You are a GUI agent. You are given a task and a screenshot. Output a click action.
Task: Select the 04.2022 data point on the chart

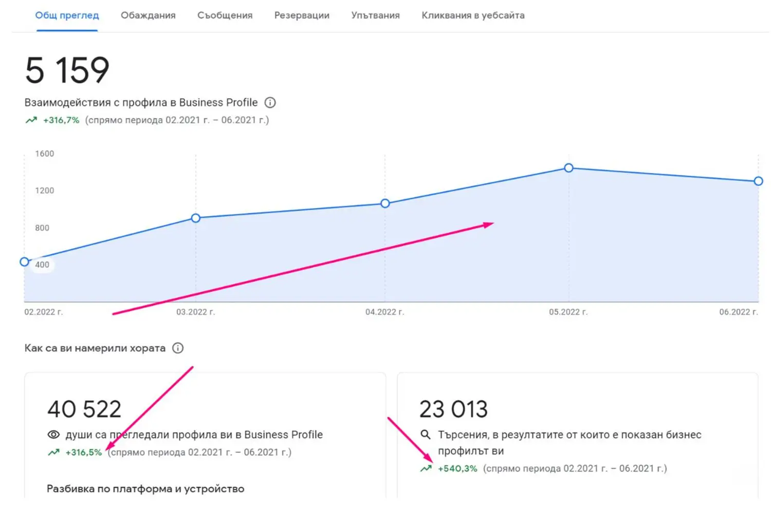[x=385, y=203]
